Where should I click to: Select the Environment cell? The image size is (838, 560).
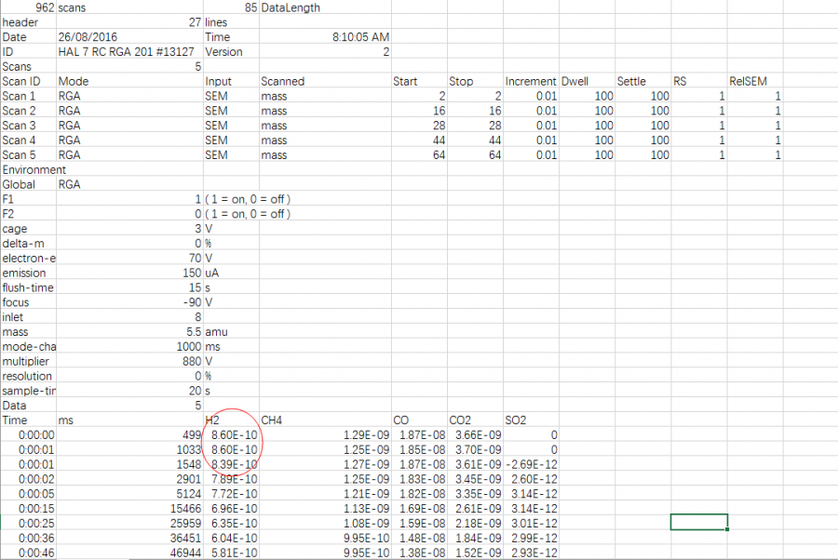(x=34, y=169)
